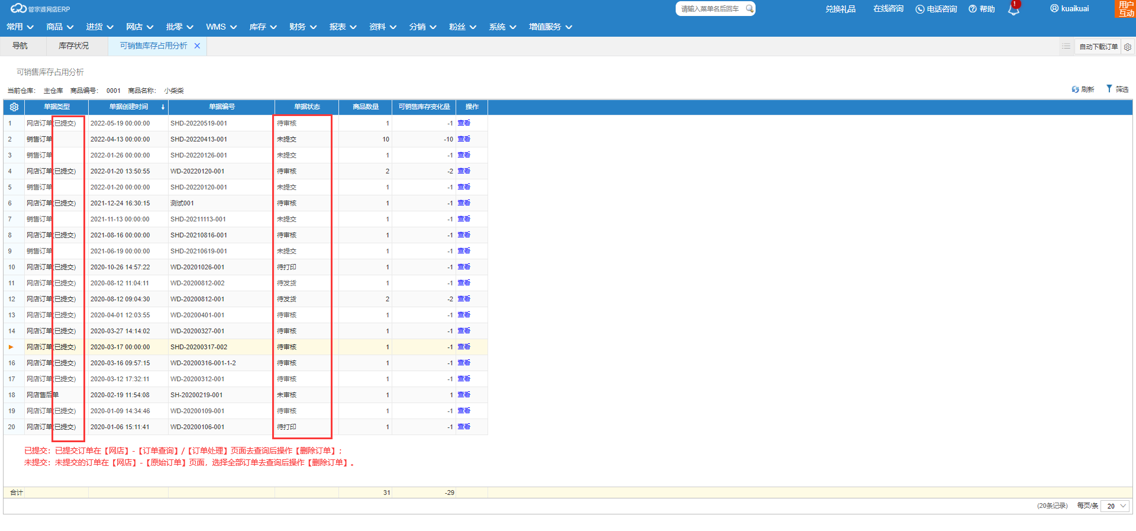Click 查看 link for order SHD-20220413-001
Viewport: 1136px width, 531px height.
click(464, 139)
